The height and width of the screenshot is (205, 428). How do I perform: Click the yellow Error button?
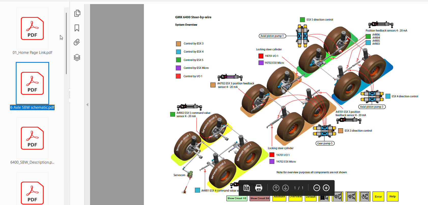pos(378,197)
